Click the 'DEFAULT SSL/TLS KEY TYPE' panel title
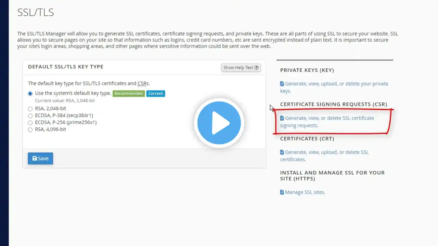Image resolution: width=438 pixels, height=246 pixels. 66,67
